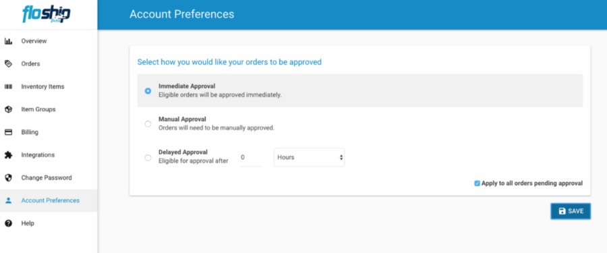
Task: Click the SAVE button
Action: 571,211
